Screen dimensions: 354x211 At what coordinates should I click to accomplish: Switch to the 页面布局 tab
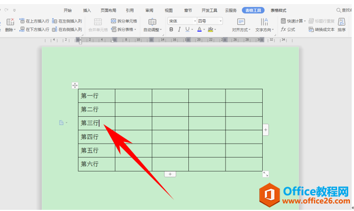[x=108, y=10]
